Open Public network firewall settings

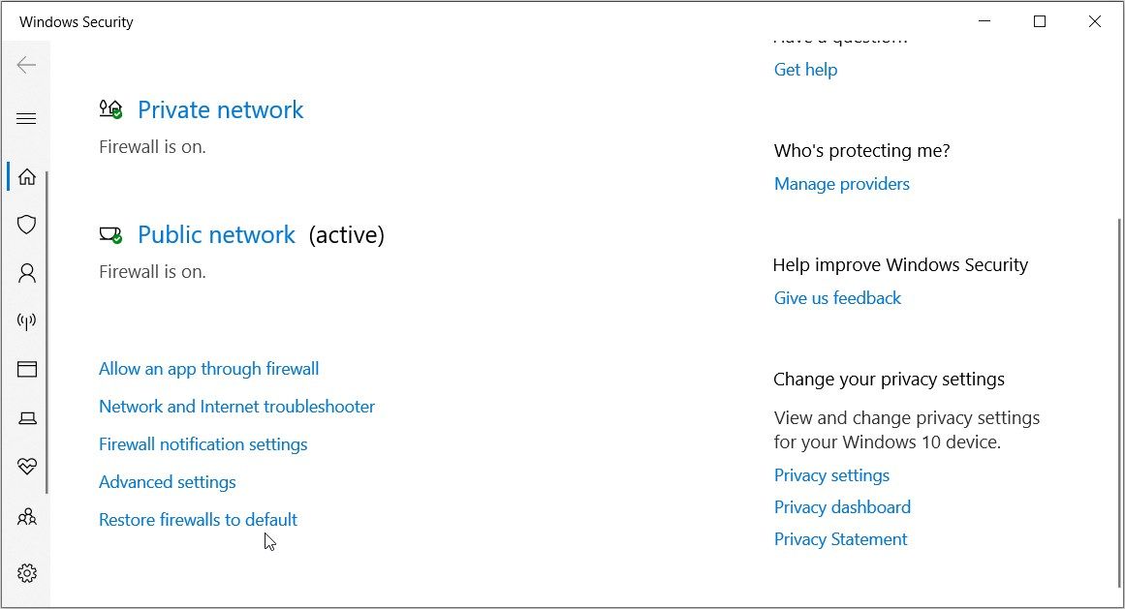[216, 235]
